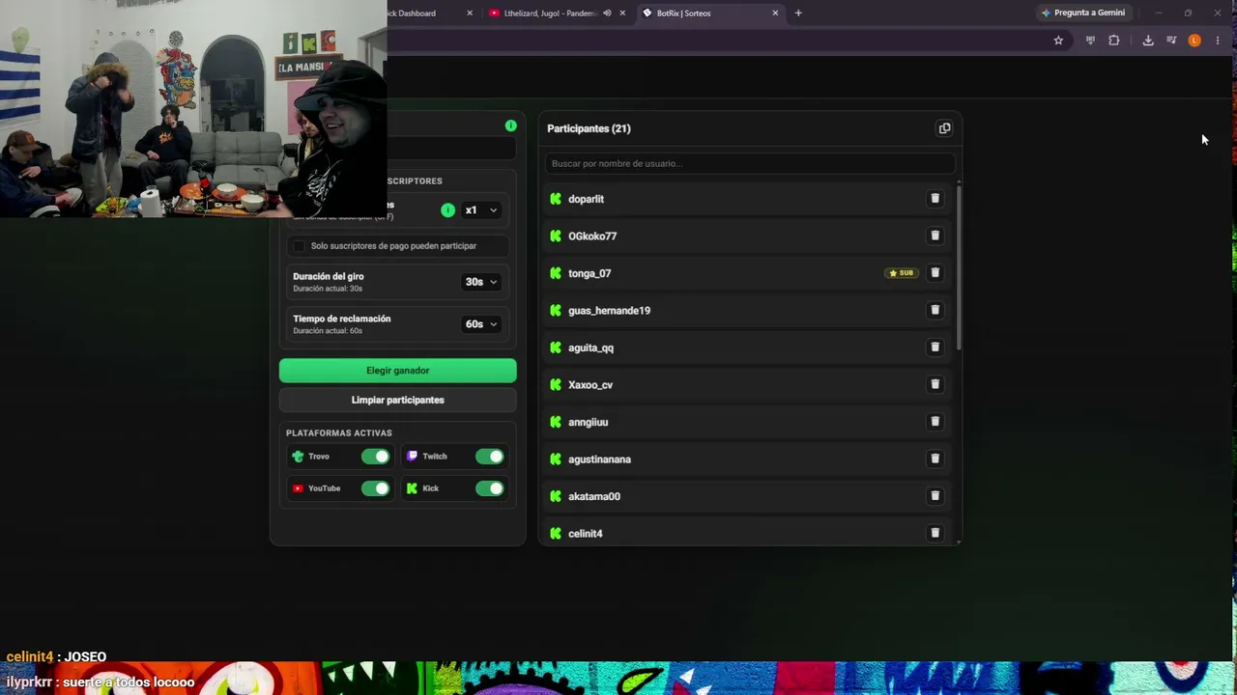
Task: Click the 'Participantes (21)' heading
Action: [x=589, y=128]
